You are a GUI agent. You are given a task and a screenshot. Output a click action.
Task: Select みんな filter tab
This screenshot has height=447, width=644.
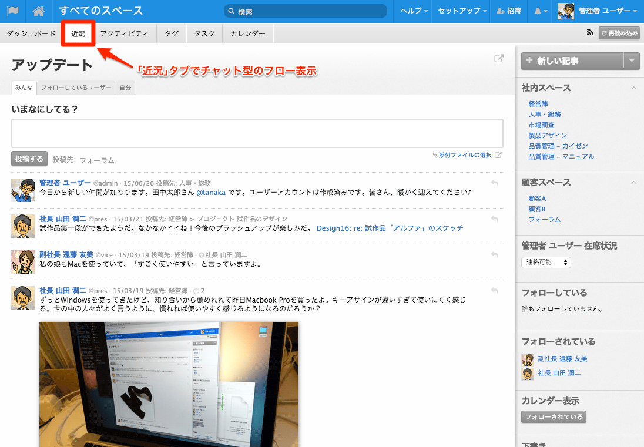coord(24,88)
